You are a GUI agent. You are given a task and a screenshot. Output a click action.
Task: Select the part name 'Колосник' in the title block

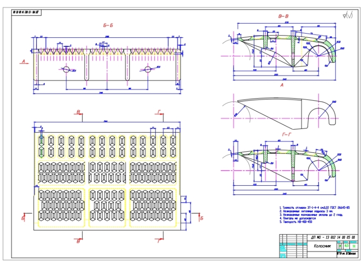point(322,246)
